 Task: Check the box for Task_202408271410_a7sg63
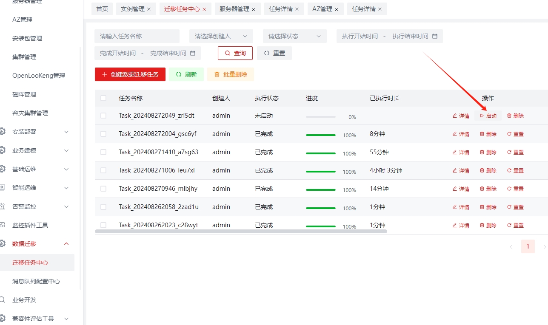103,152
